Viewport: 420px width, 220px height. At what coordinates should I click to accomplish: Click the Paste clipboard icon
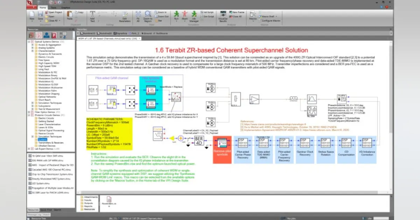tap(69, 15)
